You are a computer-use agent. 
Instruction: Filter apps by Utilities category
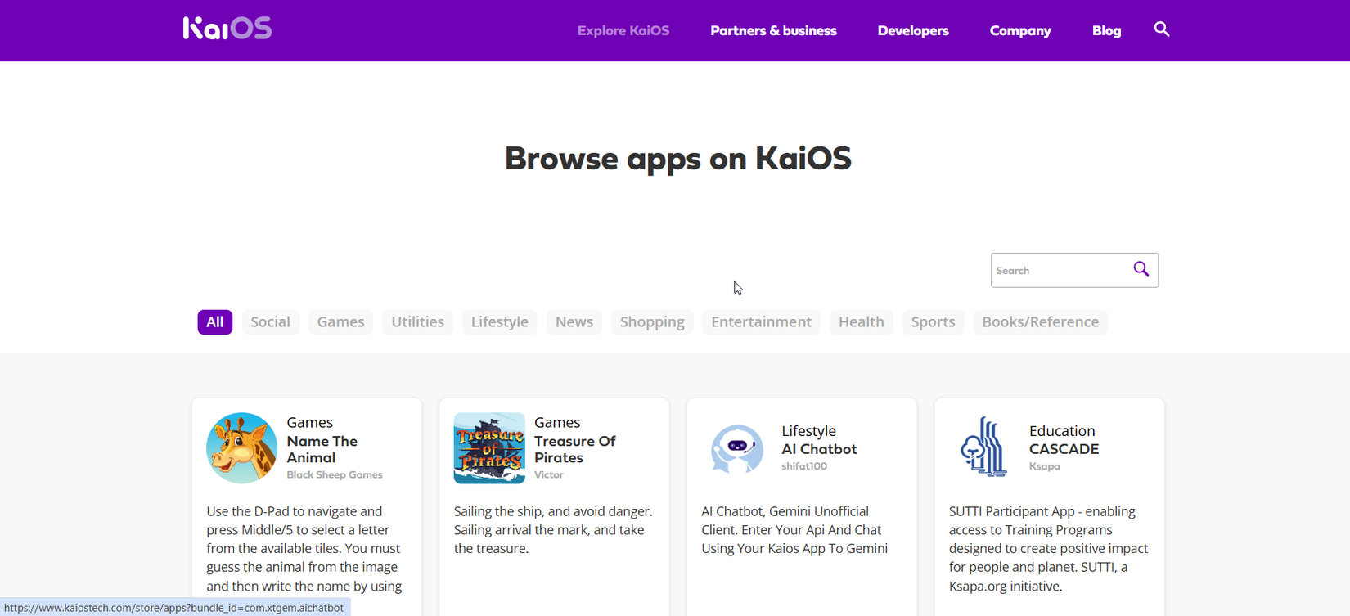417,321
